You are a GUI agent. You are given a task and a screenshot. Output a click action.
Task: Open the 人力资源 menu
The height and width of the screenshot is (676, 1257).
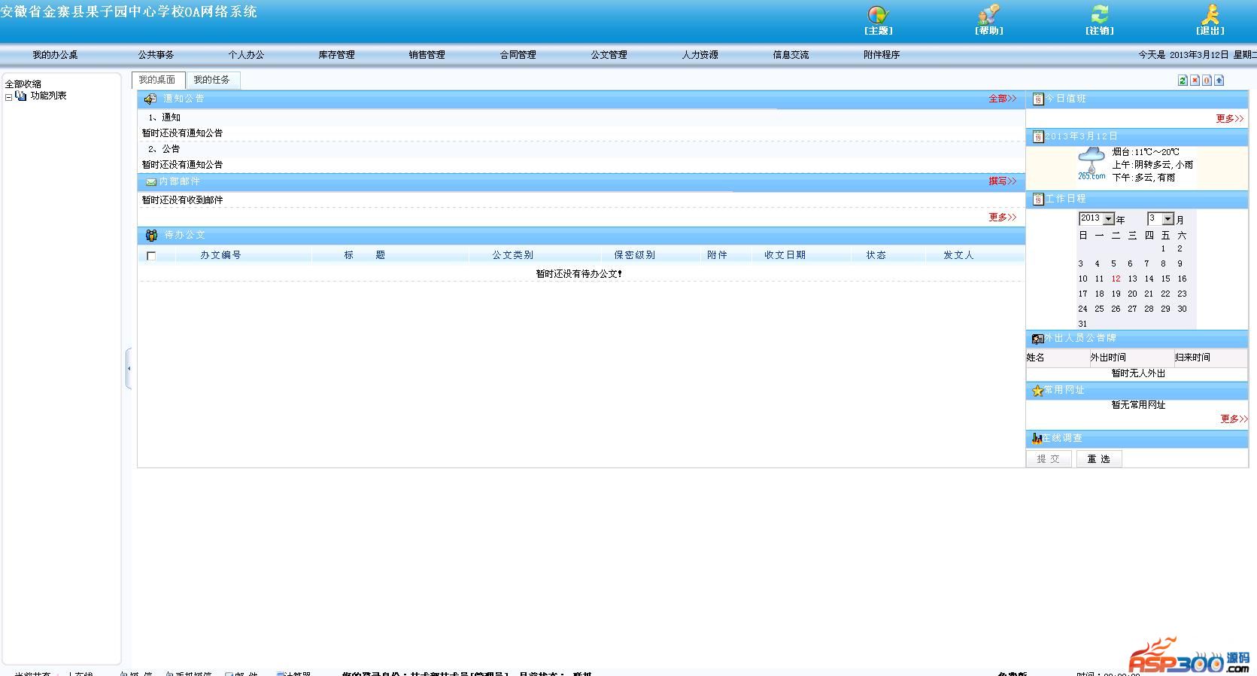pos(700,55)
